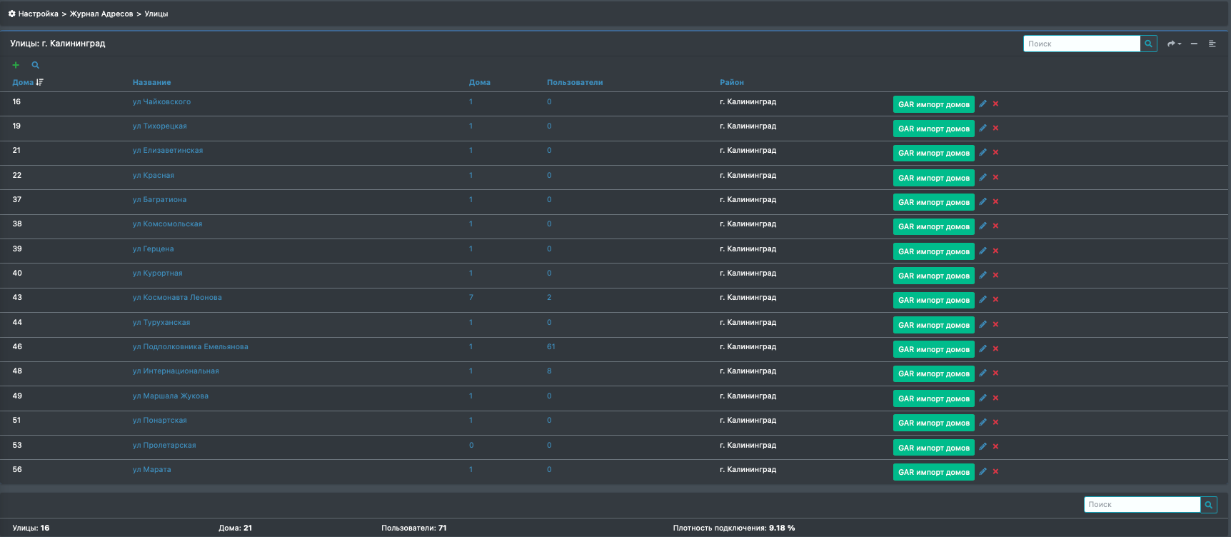Click Плотность подключения 9.18 % summary
This screenshot has width=1231, height=537.
[x=734, y=528]
